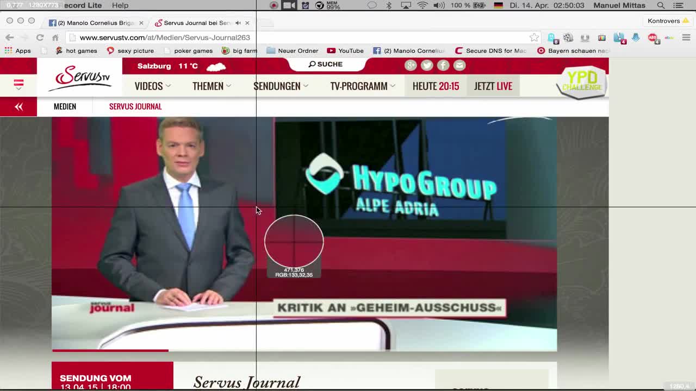Open the AirPlay display menu icon
Image resolution: width=696 pixels, height=391 pixels.
click(406, 5)
